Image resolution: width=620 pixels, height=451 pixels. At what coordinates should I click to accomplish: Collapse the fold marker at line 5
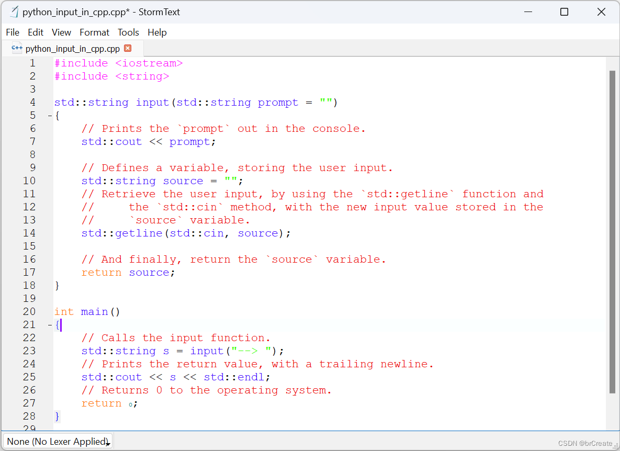tap(50, 116)
